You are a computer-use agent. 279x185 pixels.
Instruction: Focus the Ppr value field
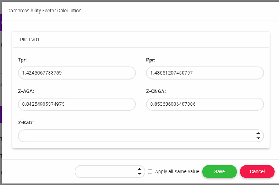204,73
